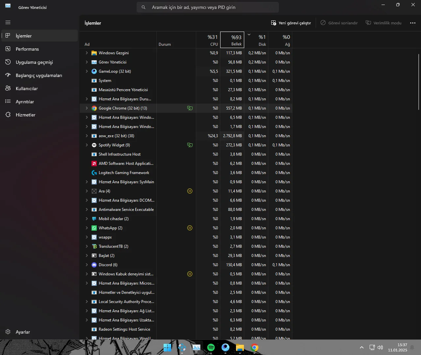Sort by the Ad column header

point(118,40)
